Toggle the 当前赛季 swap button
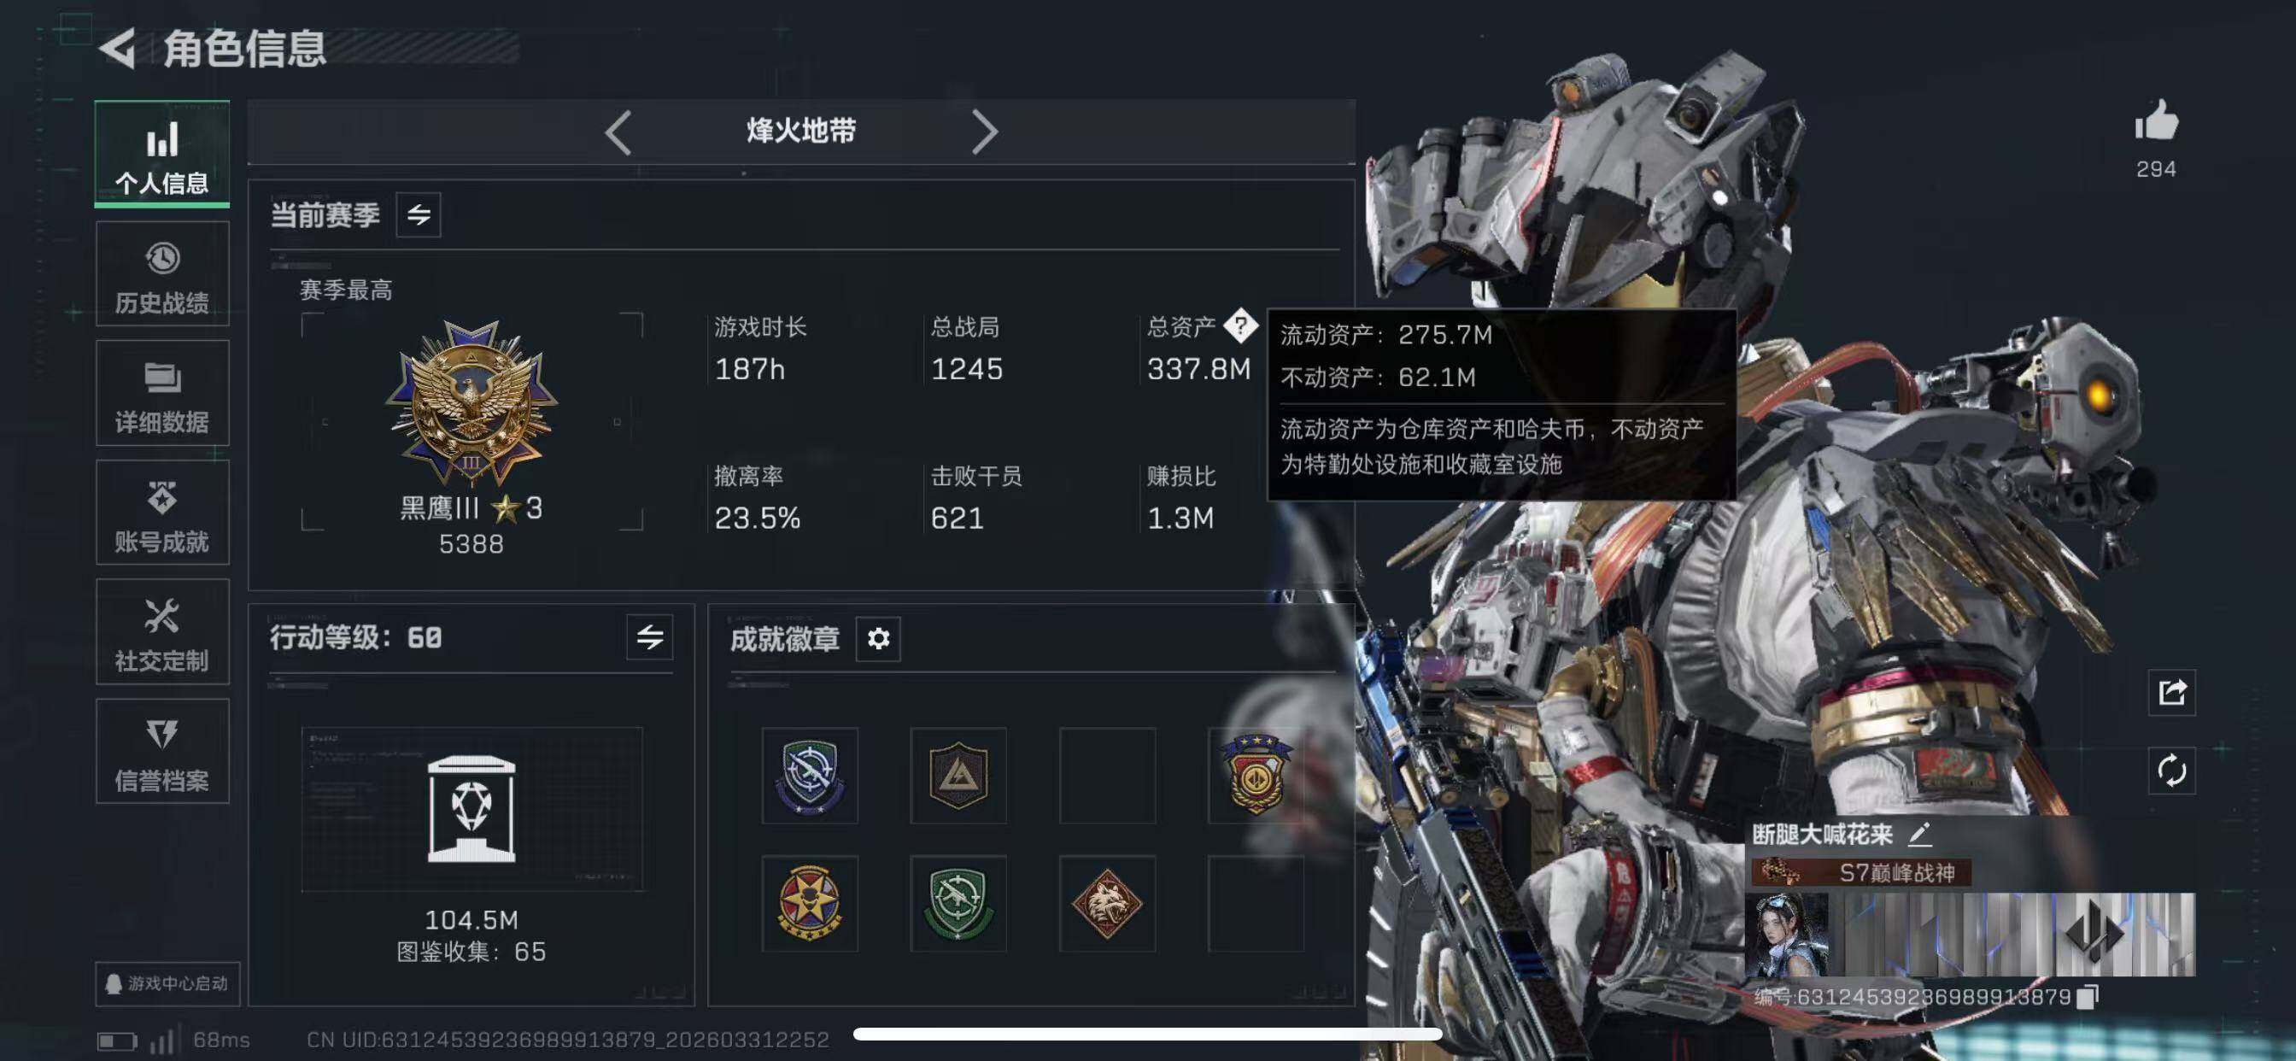Image resolution: width=2296 pixels, height=1061 pixels. [418, 215]
